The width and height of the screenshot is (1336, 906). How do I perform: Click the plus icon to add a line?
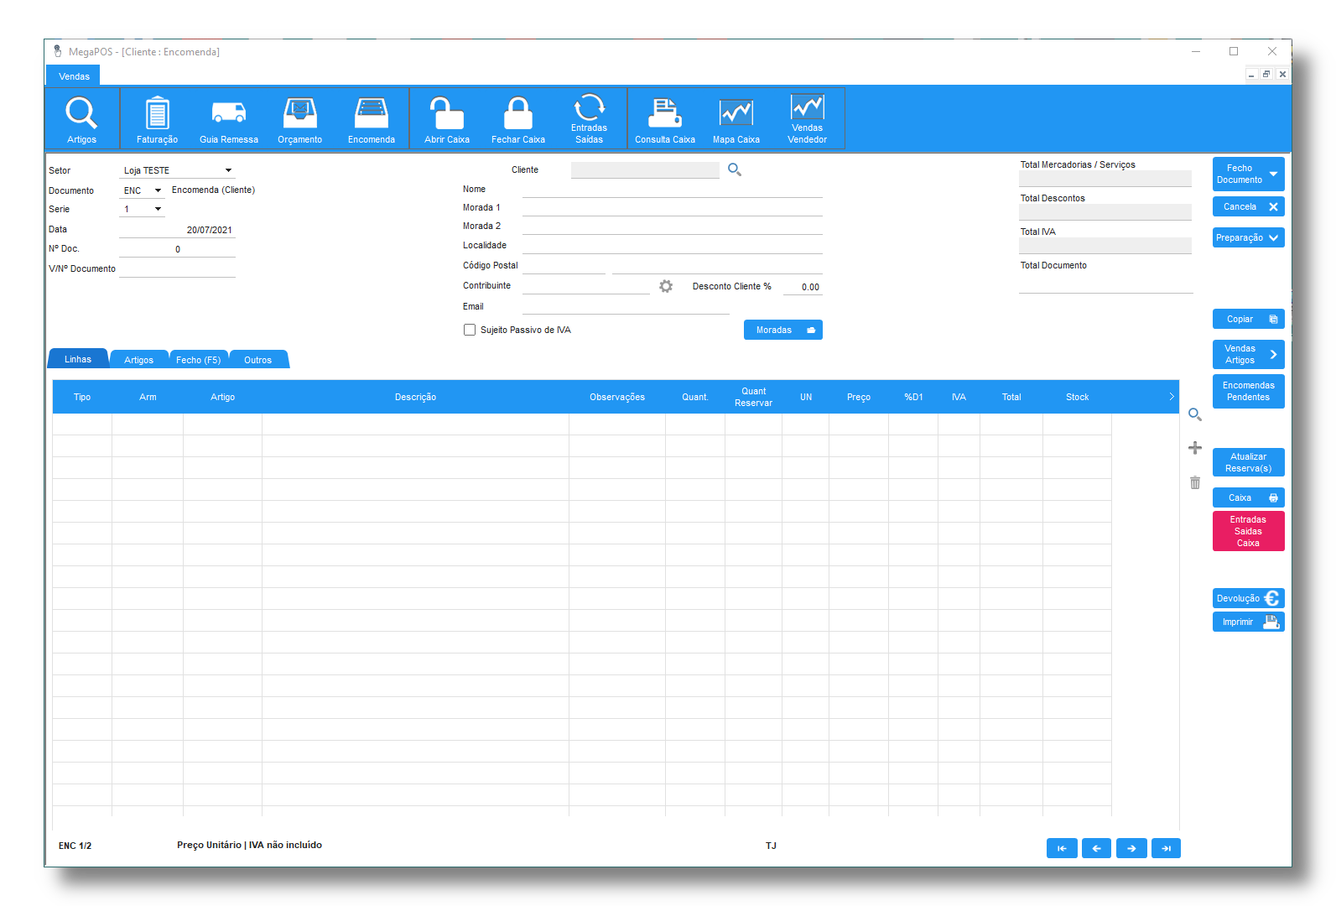(1195, 448)
